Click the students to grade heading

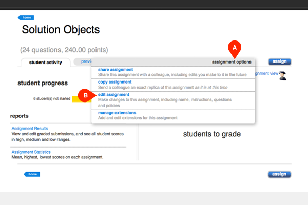212,134
